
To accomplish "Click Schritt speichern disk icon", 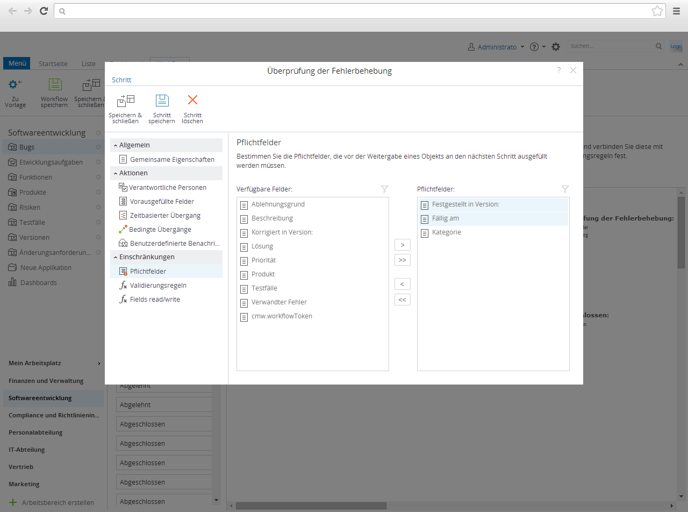I will 162,100.
